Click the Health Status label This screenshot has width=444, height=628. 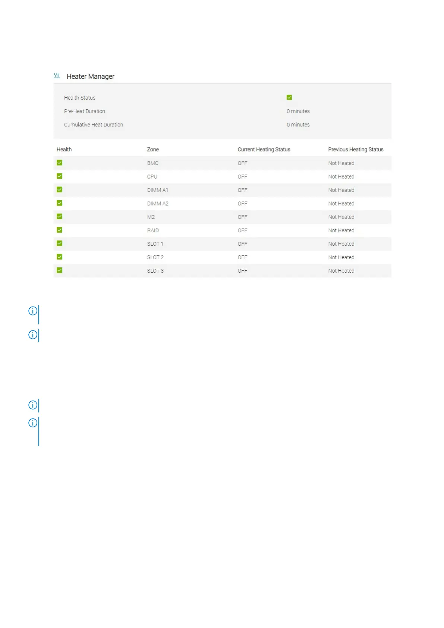point(80,98)
